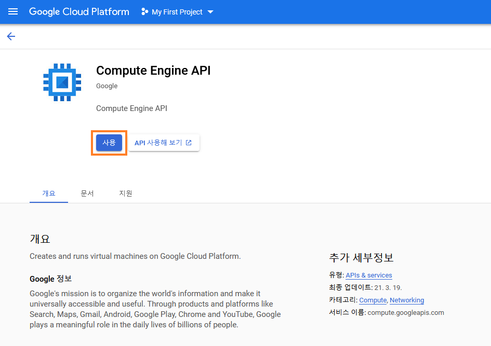Screen dimensions: 491x346
Task: Click the grey Compute Engine API subtitle
Action: pyautogui.click(x=131, y=108)
